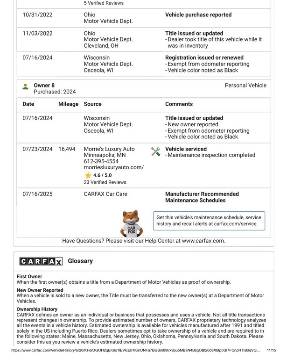Click the Help Center questions line

[x=144, y=241]
